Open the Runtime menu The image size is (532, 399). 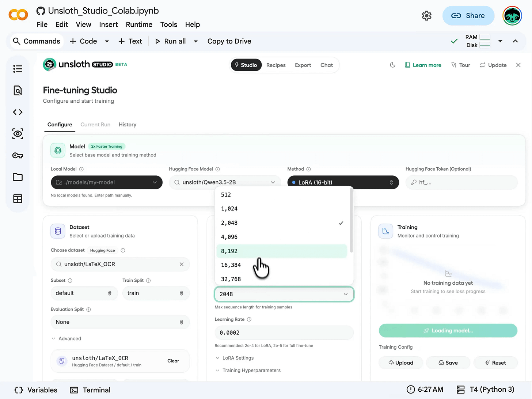[x=139, y=24]
